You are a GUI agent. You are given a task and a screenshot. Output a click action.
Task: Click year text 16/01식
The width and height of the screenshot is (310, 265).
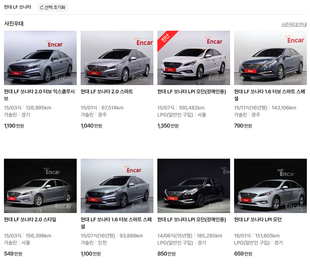click(x=242, y=236)
